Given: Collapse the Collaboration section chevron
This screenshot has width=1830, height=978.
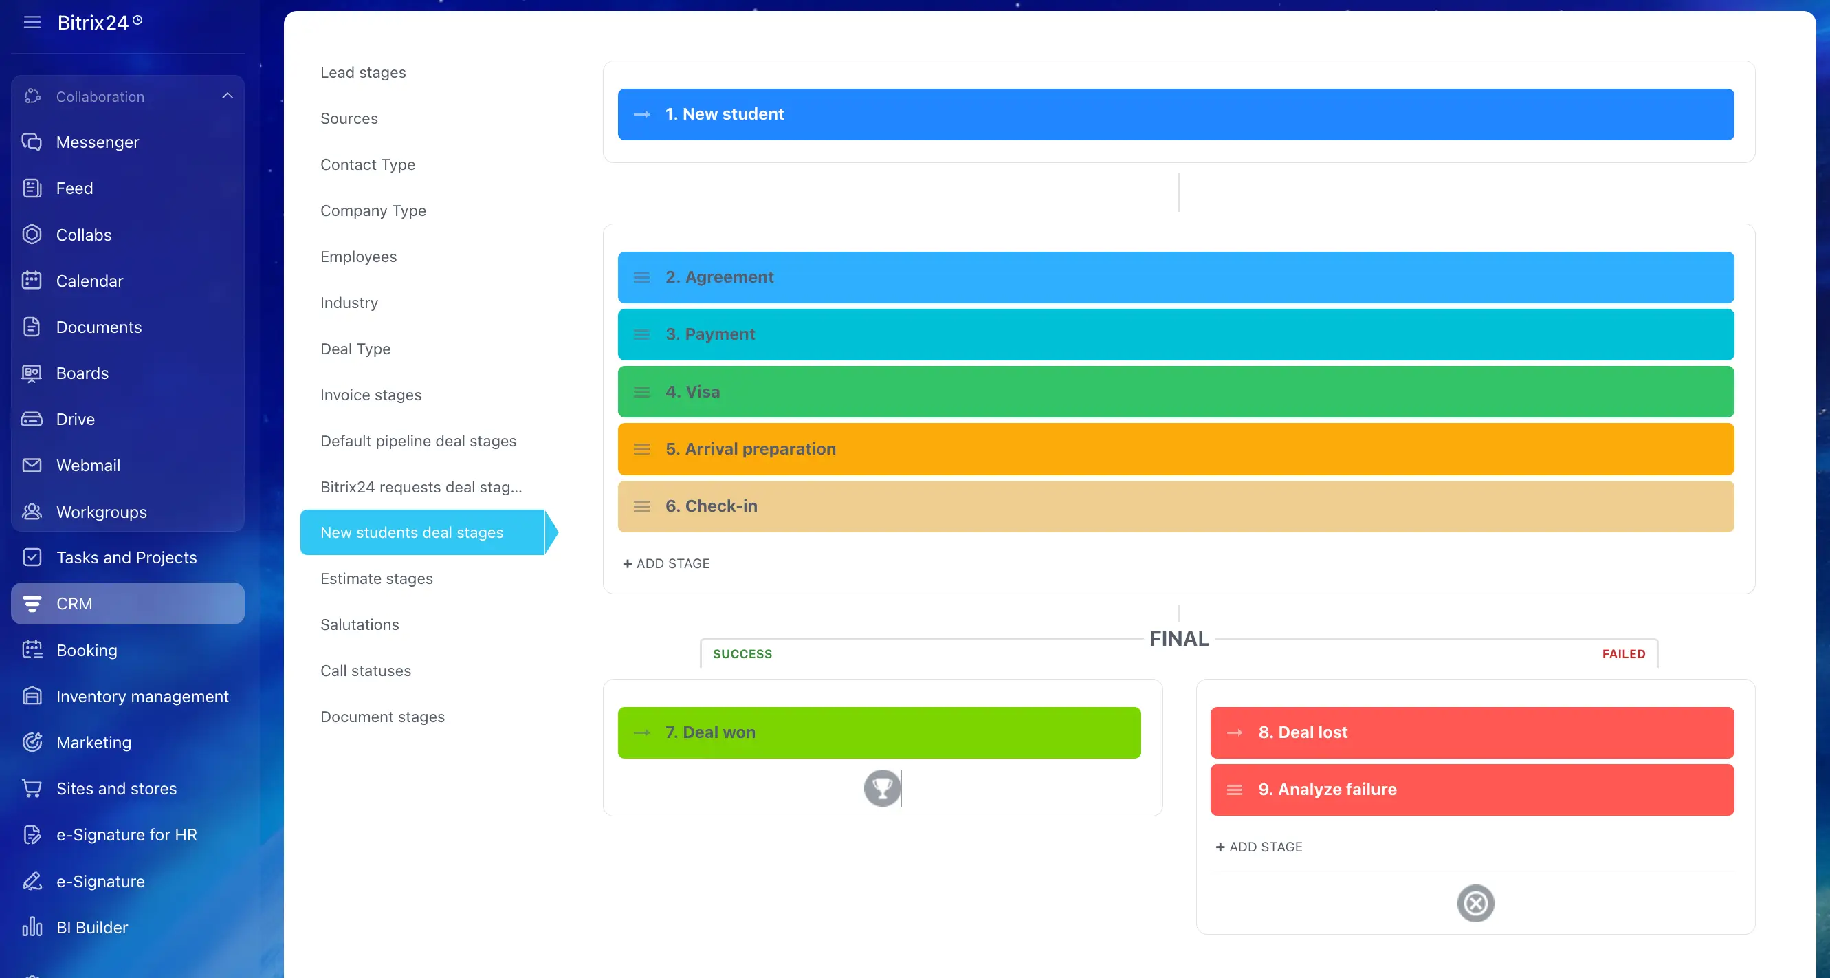Looking at the screenshot, I should (x=228, y=96).
